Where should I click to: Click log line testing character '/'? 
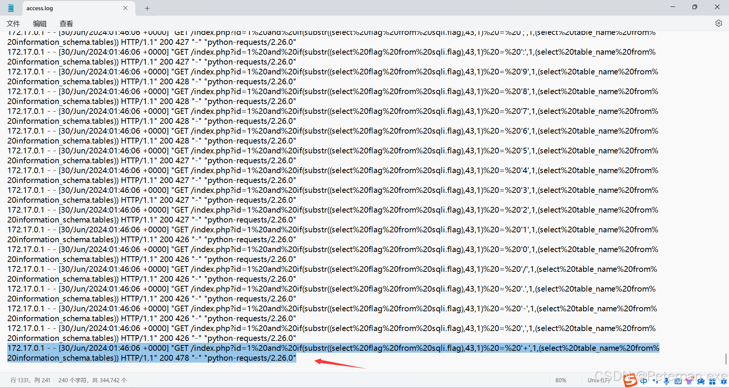[333, 274]
